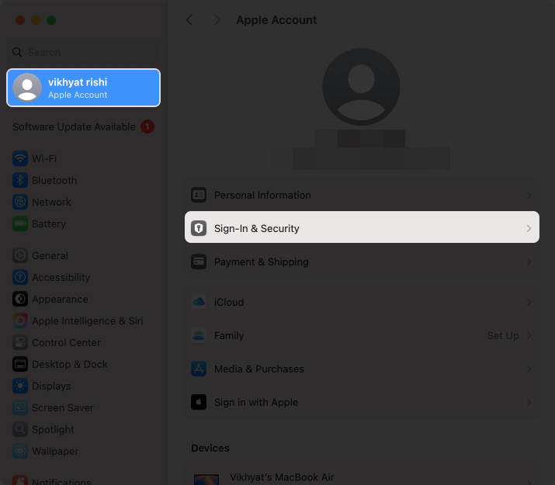
Task: Click the large profile avatar picture
Action: tap(362, 87)
